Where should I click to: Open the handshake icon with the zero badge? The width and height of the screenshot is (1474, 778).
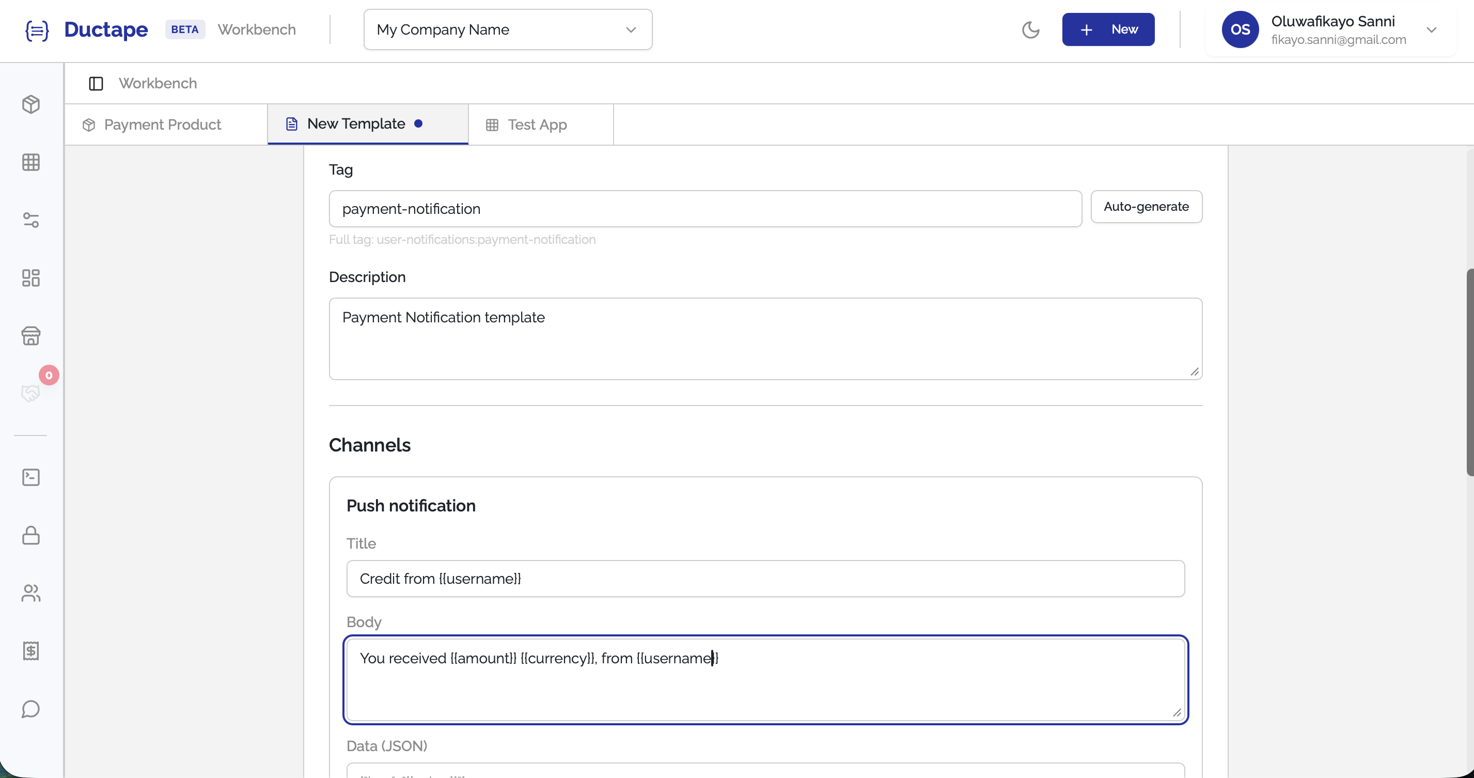pyautogui.click(x=31, y=393)
